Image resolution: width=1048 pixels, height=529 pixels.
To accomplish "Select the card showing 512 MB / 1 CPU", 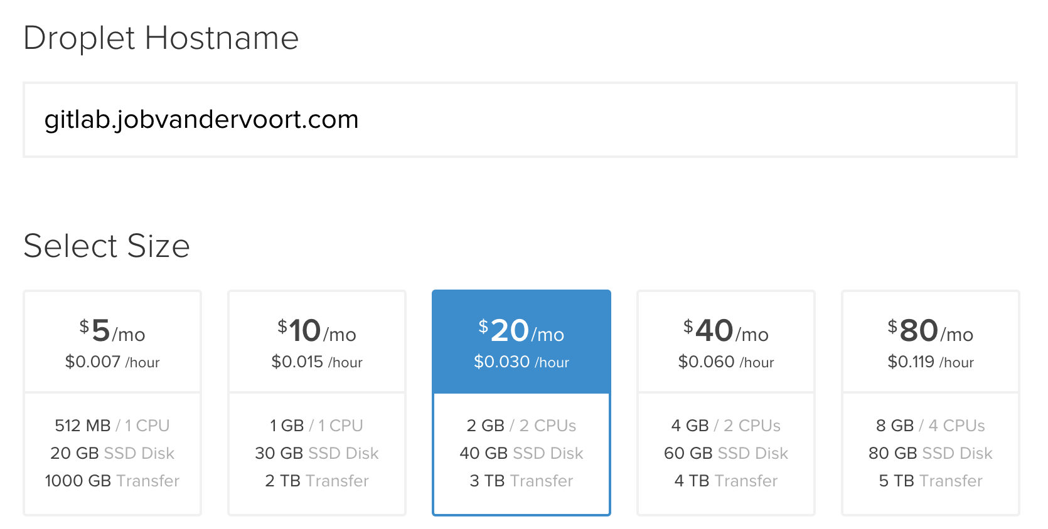I will 112,425.
